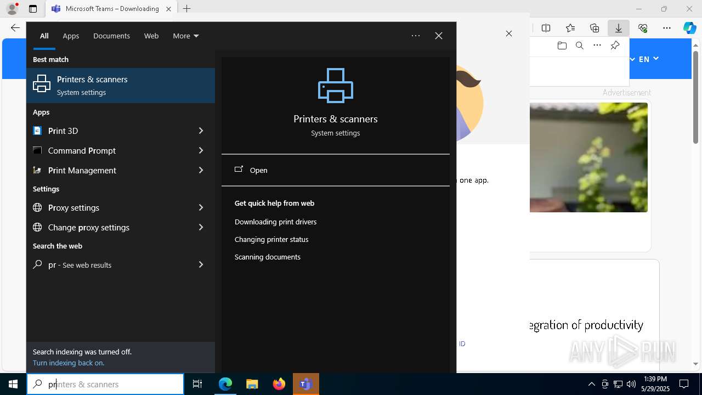The height and width of the screenshot is (395, 702).
Task: Close the Windows search panel
Action: coord(439,36)
